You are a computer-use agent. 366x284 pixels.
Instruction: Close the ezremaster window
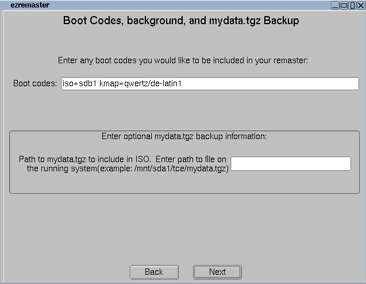[360, 5]
